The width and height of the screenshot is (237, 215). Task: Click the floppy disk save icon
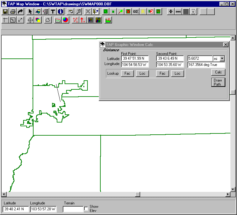click(x=5, y=12)
